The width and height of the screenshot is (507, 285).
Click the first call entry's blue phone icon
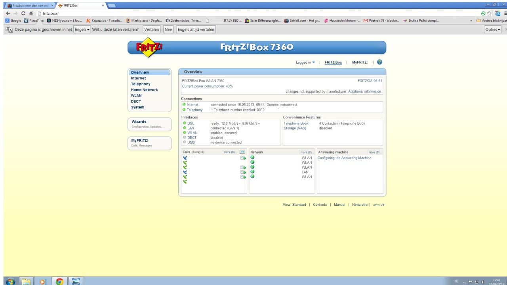pos(185,158)
